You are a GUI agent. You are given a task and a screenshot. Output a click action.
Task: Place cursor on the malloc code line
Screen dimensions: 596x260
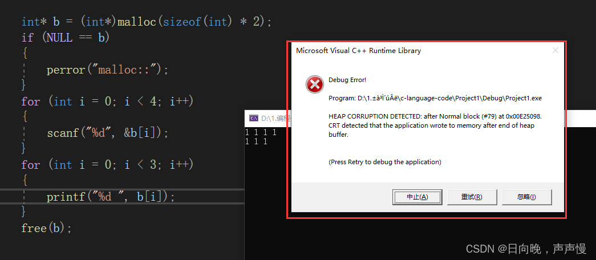(147, 22)
